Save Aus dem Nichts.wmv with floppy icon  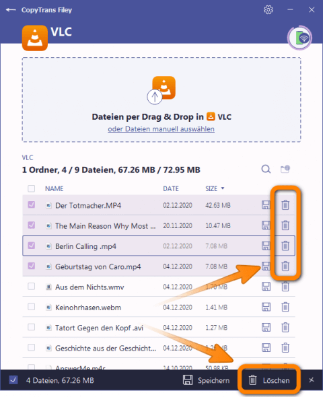click(266, 287)
